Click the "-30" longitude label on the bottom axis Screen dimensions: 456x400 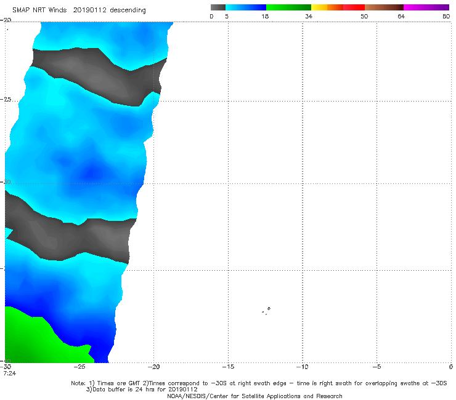pyautogui.click(x=6, y=367)
